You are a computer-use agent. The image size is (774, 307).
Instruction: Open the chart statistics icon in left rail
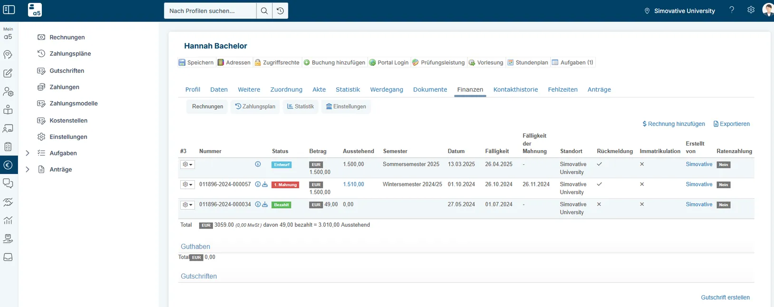point(8,221)
